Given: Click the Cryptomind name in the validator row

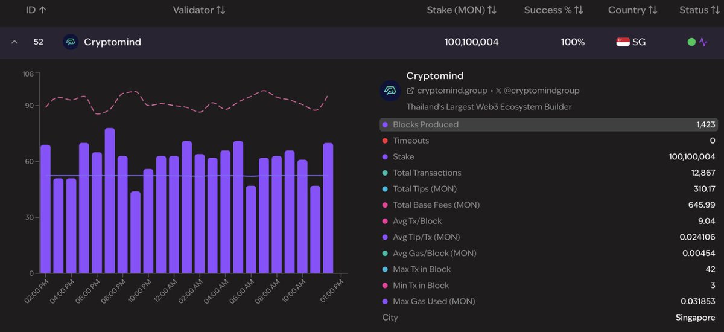Looking at the screenshot, I should click(113, 42).
